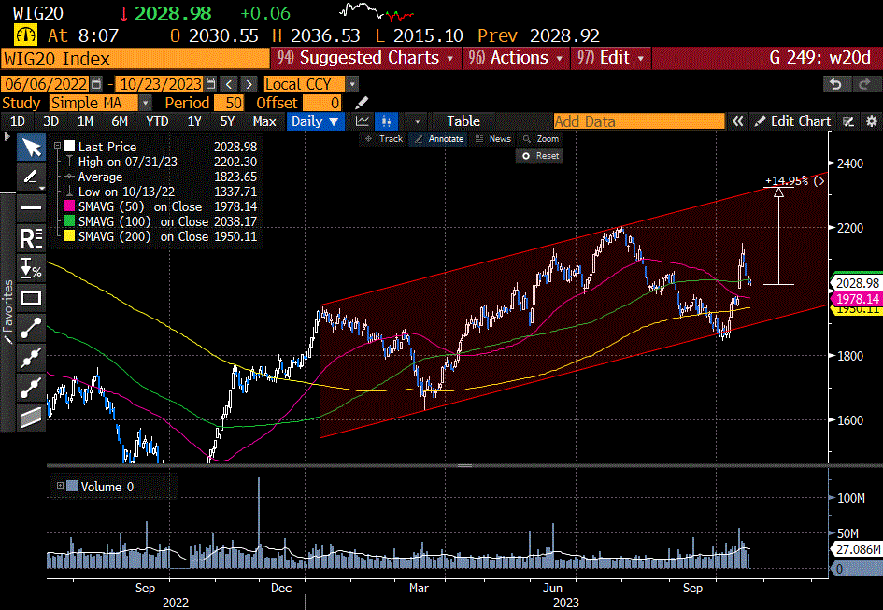Click the magenta SMAVG (50) color swatch
Image resolution: width=883 pixels, height=610 pixels.
[69, 206]
